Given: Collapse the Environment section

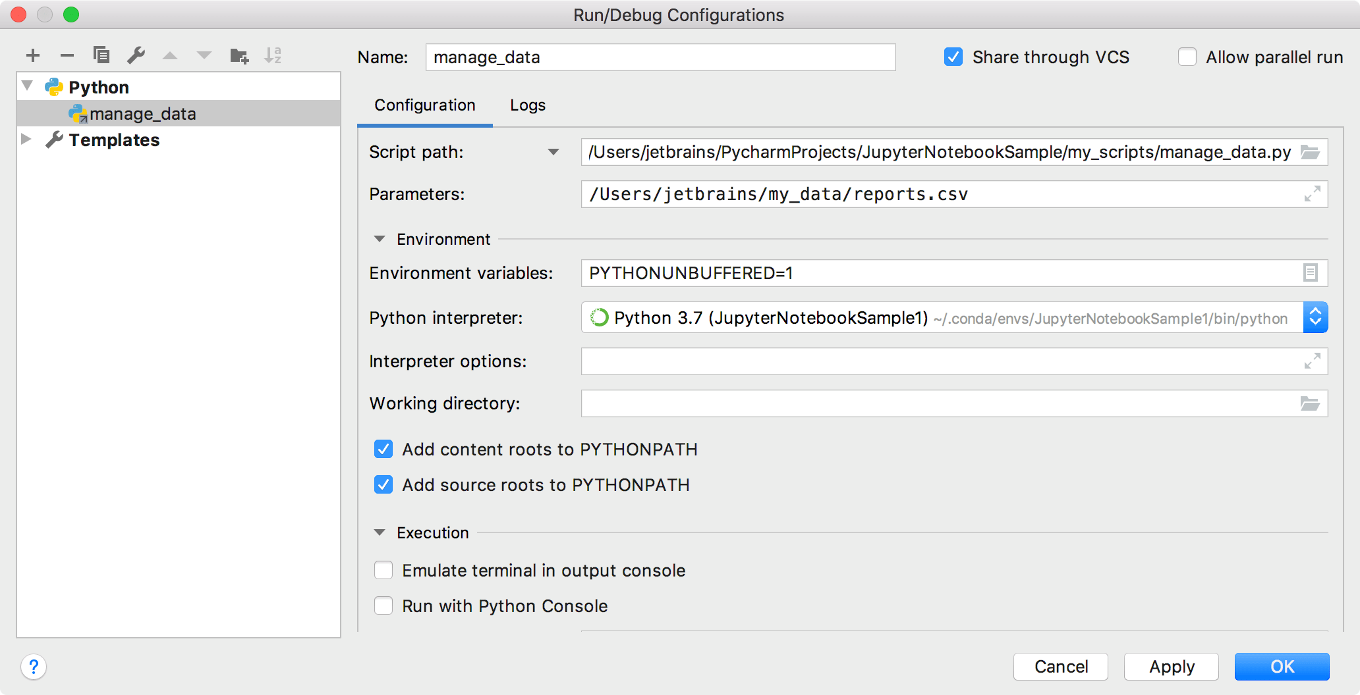Looking at the screenshot, I should click(x=379, y=239).
